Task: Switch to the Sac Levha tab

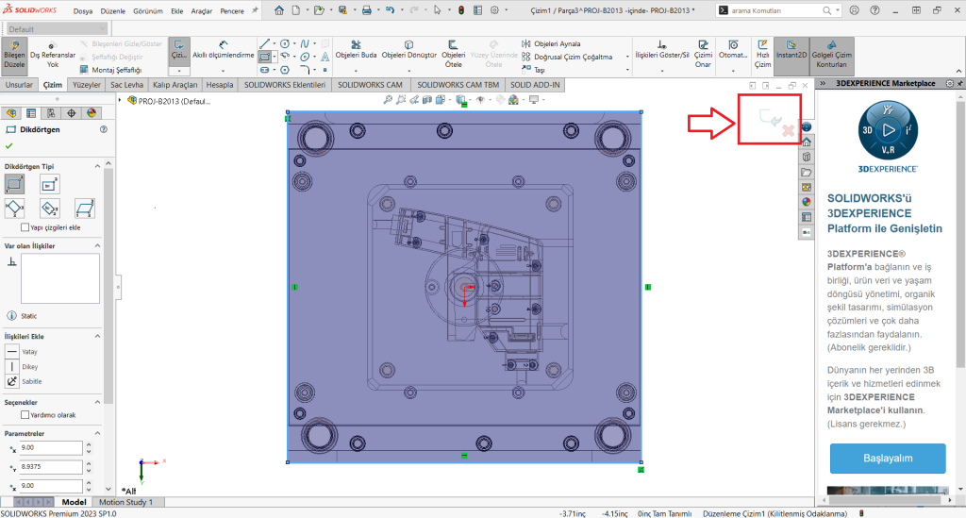Action: pos(127,85)
